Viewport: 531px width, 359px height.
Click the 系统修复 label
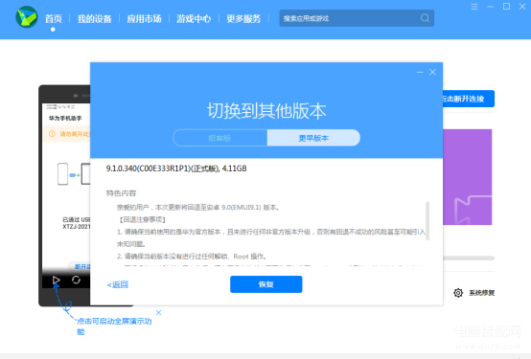pos(481,293)
